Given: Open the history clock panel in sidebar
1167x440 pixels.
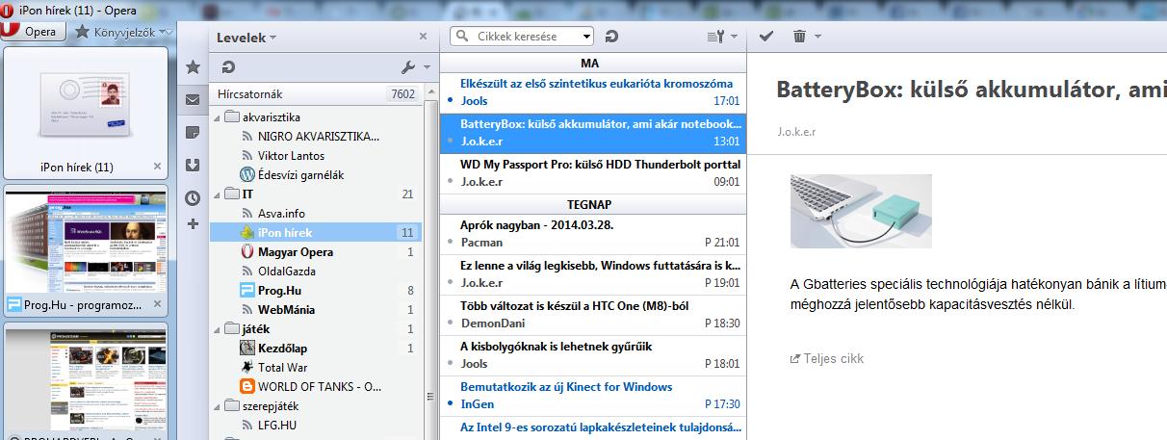Looking at the screenshot, I should pos(193,197).
